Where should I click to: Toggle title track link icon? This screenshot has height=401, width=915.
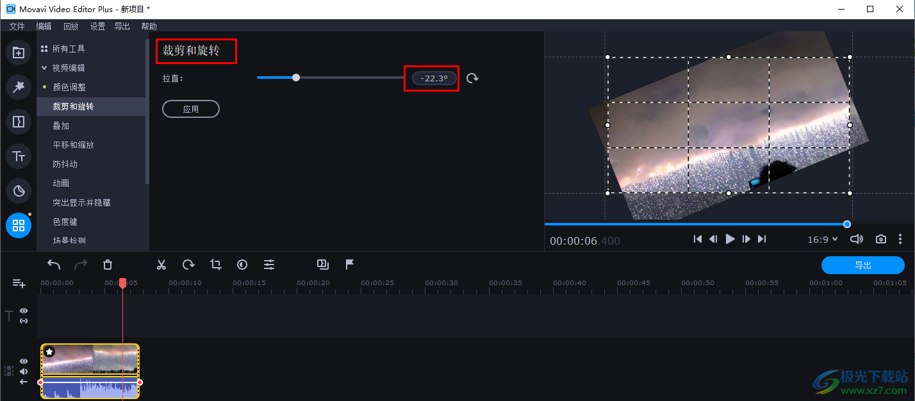24,321
